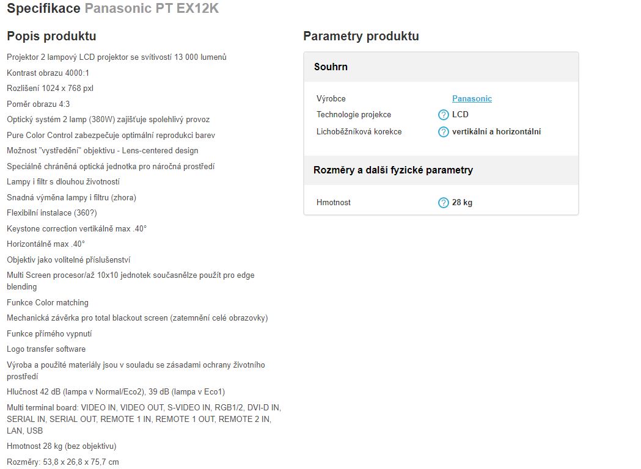Click help icon for keystone correction value
This screenshot has height=469, width=641.
click(443, 132)
